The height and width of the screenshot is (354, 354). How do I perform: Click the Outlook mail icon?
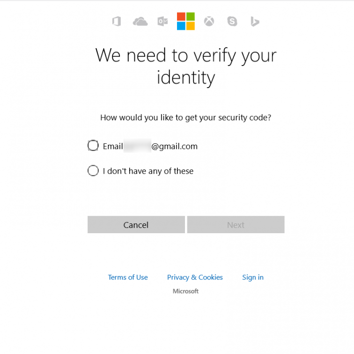click(x=162, y=22)
